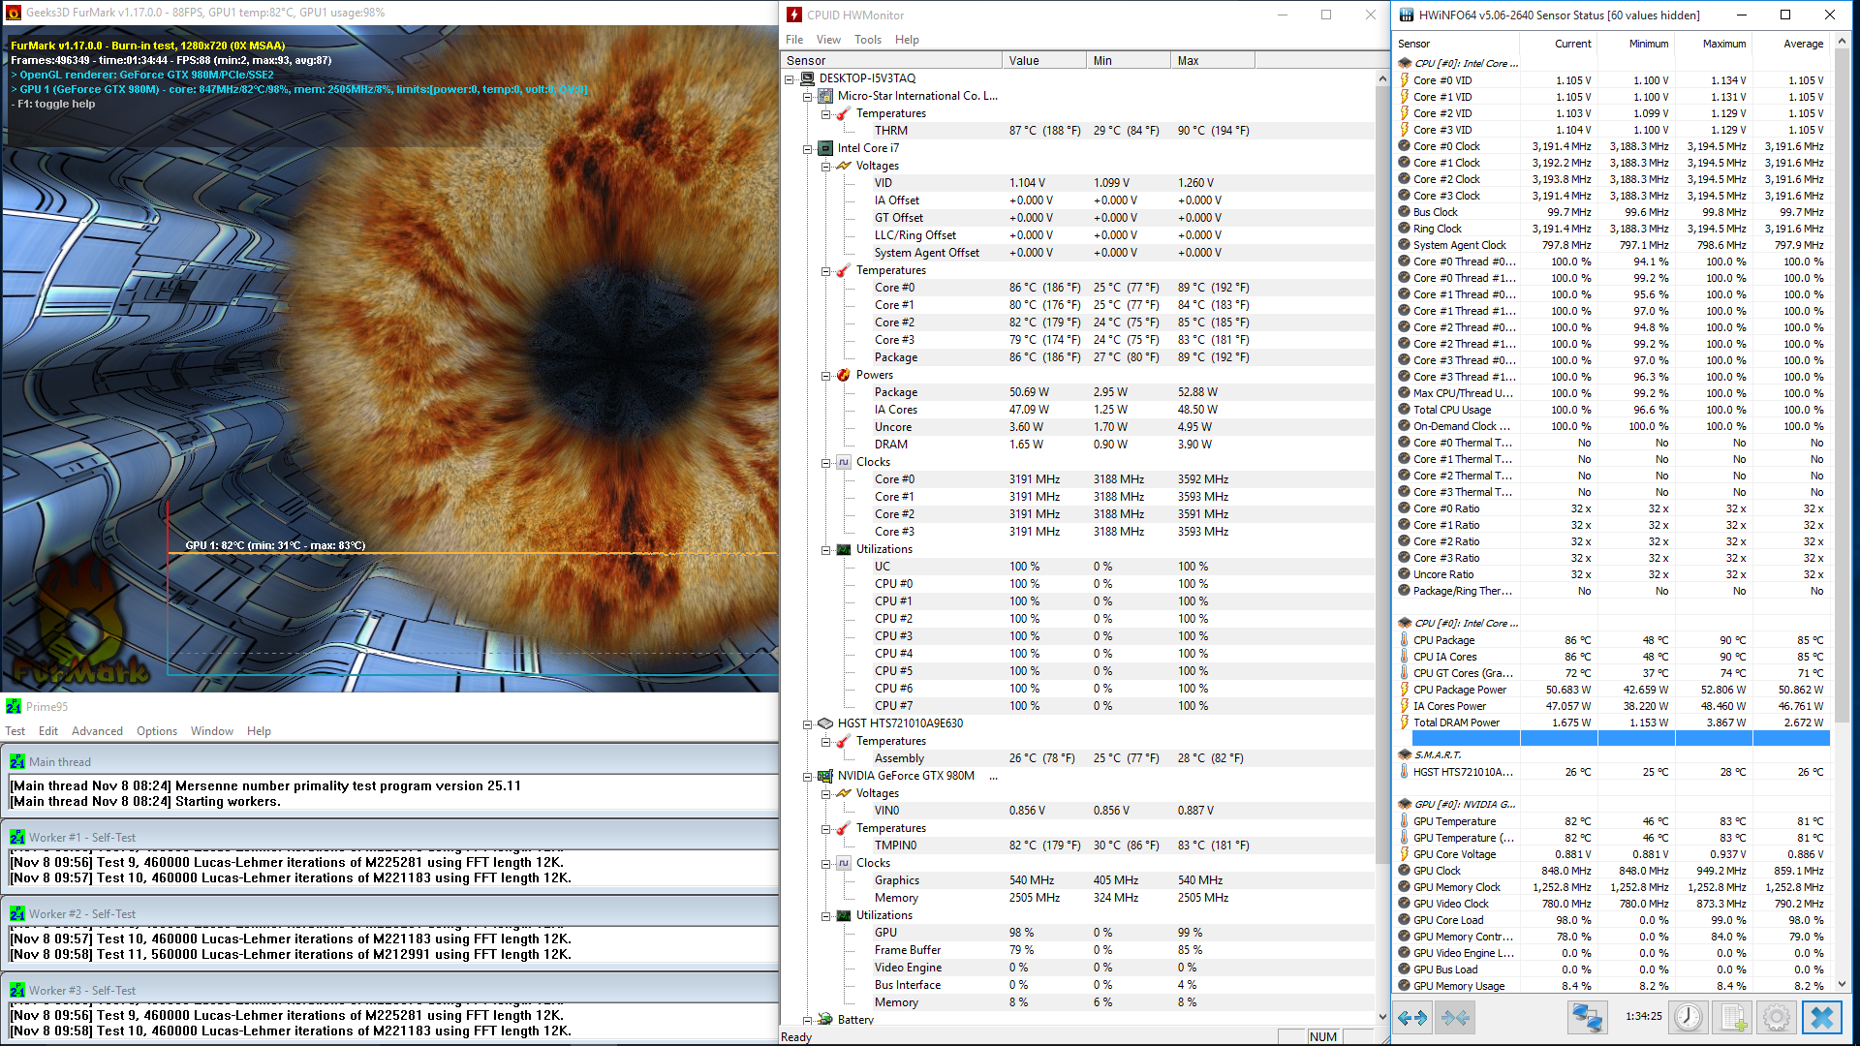
Task: Click Worker #2 Self-Test window icon
Action: point(16,914)
